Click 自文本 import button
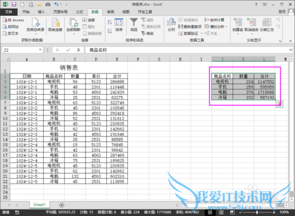295x216 pixels. (x=11, y=34)
